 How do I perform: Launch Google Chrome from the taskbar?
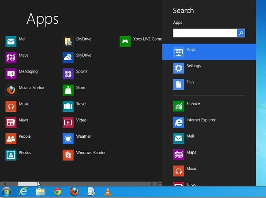tap(57, 192)
